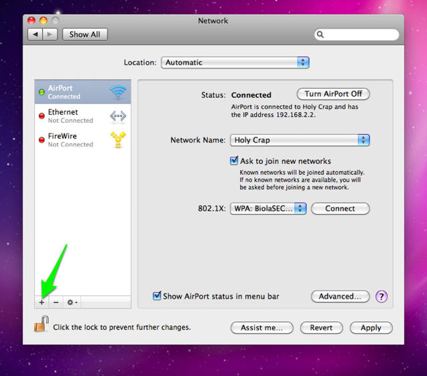The image size is (427, 376).
Task: Click the Show All button
Action: (85, 35)
